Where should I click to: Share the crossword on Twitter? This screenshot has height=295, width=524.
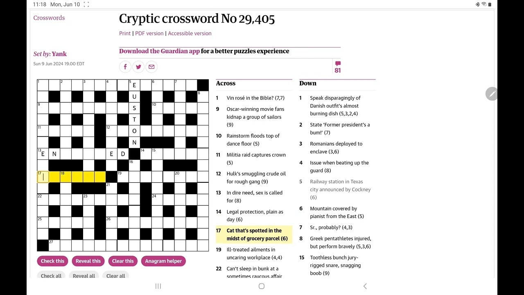(x=138, y=66)
